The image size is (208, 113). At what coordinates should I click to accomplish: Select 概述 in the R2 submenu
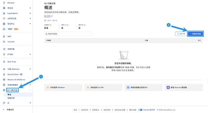pos(9,94)
